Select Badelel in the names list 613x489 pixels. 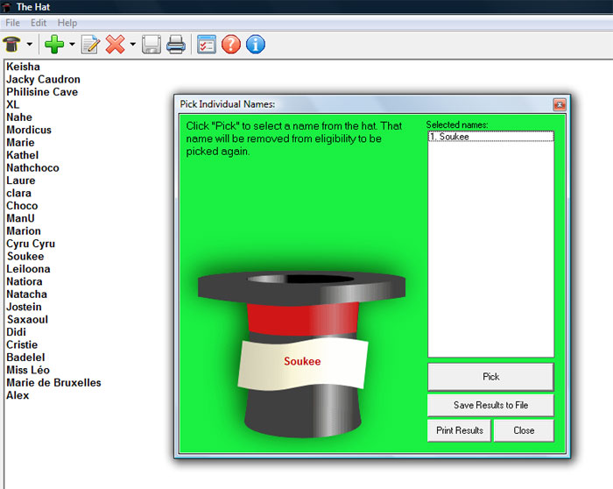[25, 358]
